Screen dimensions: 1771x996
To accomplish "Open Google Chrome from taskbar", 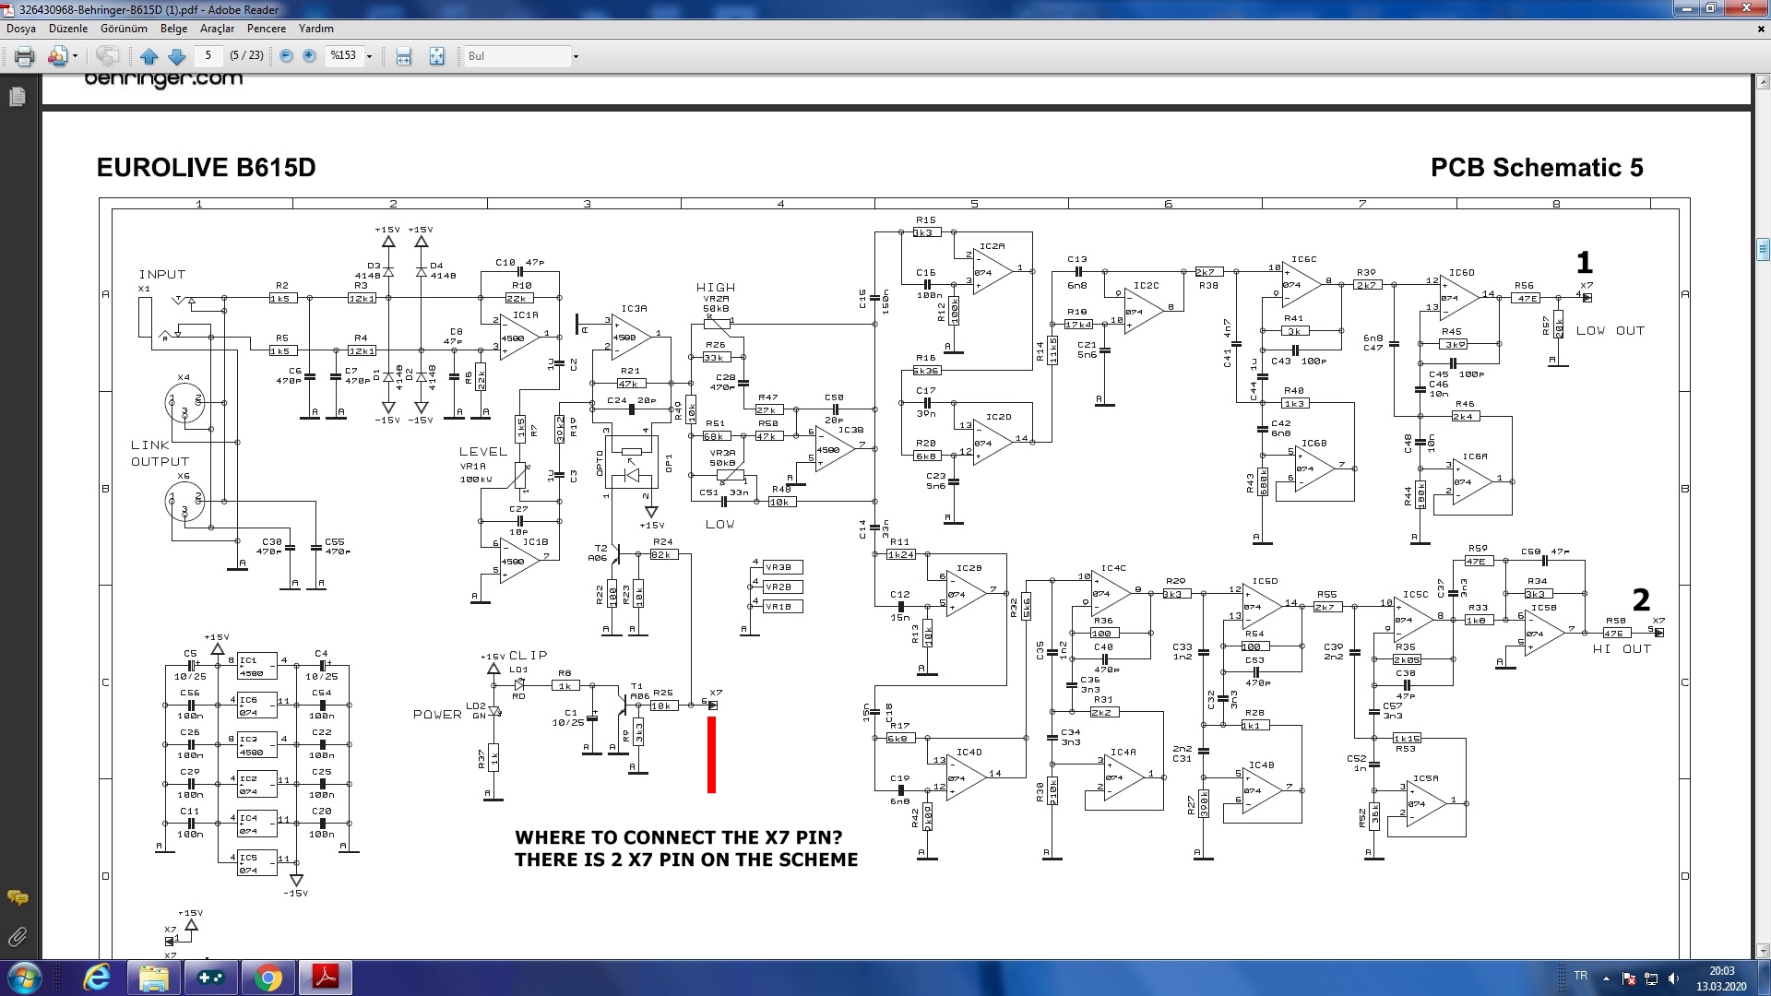I will 268,978.
